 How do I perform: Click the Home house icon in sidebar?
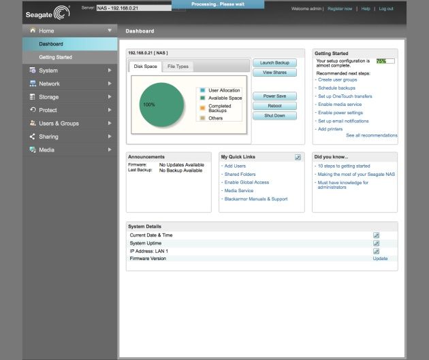point(33,31)
